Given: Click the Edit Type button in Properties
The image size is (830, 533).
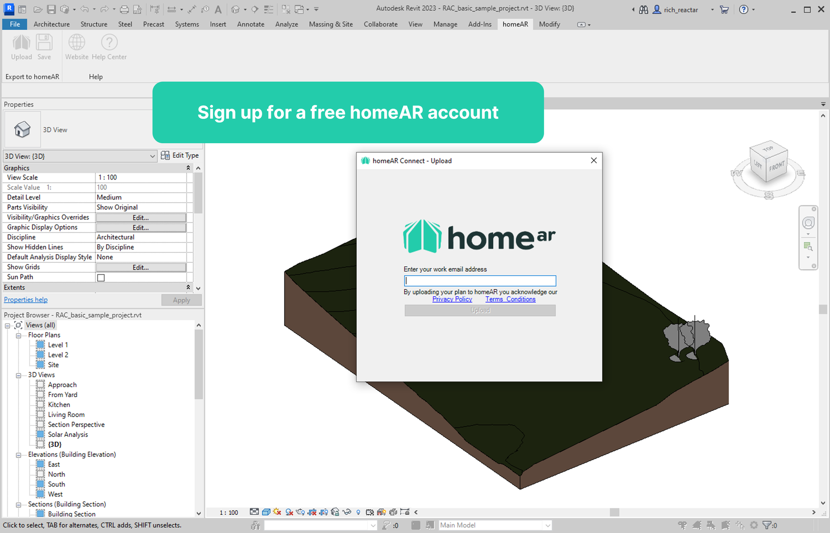Looking at the screenshot, I should [x=180, y=156].
